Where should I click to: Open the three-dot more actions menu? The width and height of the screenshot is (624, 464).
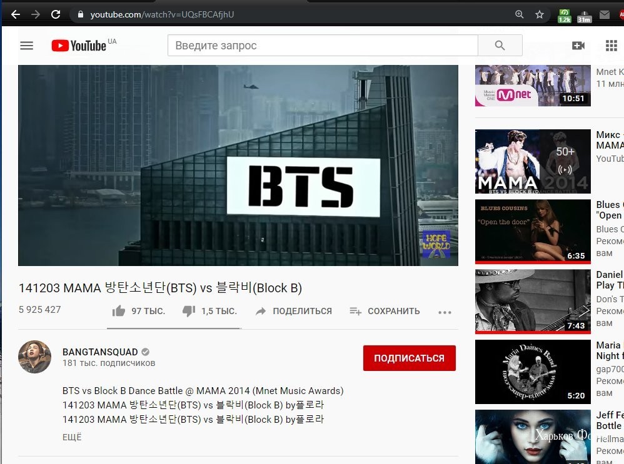click(x=445, y=312)
